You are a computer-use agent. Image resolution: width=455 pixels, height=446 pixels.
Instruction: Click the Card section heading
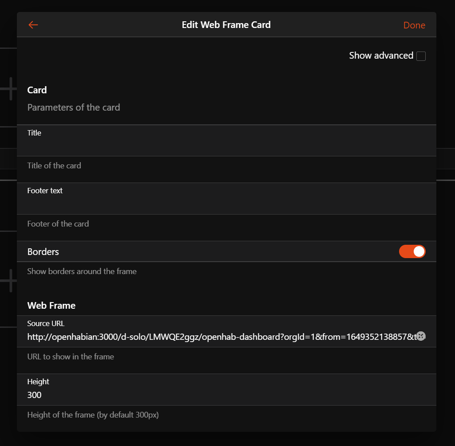pyautogui.click(x=37, y=90)
